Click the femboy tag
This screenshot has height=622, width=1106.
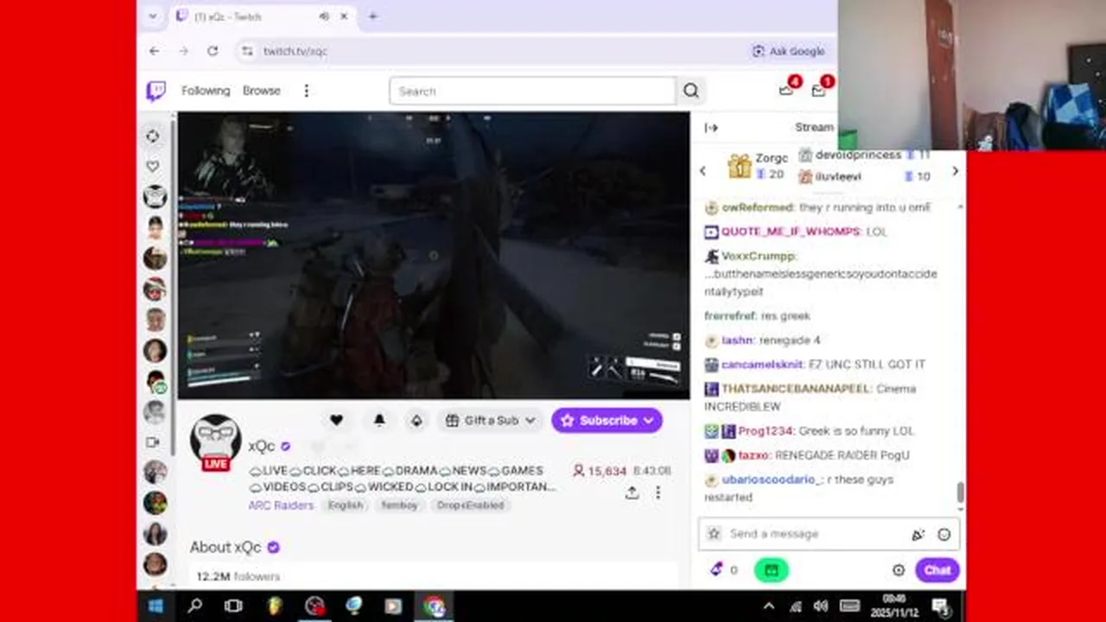pyautogui.click(x=399, y=505)
